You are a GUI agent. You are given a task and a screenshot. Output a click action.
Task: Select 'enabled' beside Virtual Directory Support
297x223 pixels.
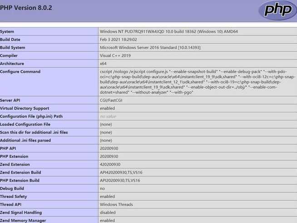click(x=107, y=108)
